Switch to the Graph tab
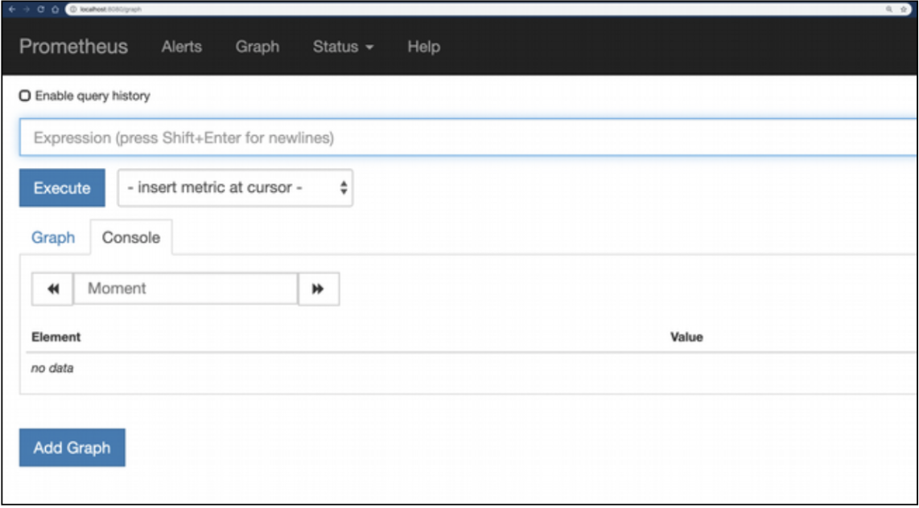The image size is (919, 508). click(x=53, y=238)
